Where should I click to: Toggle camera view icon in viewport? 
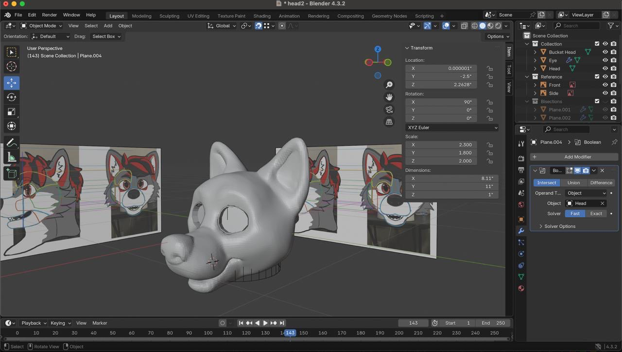coord(389,110)
